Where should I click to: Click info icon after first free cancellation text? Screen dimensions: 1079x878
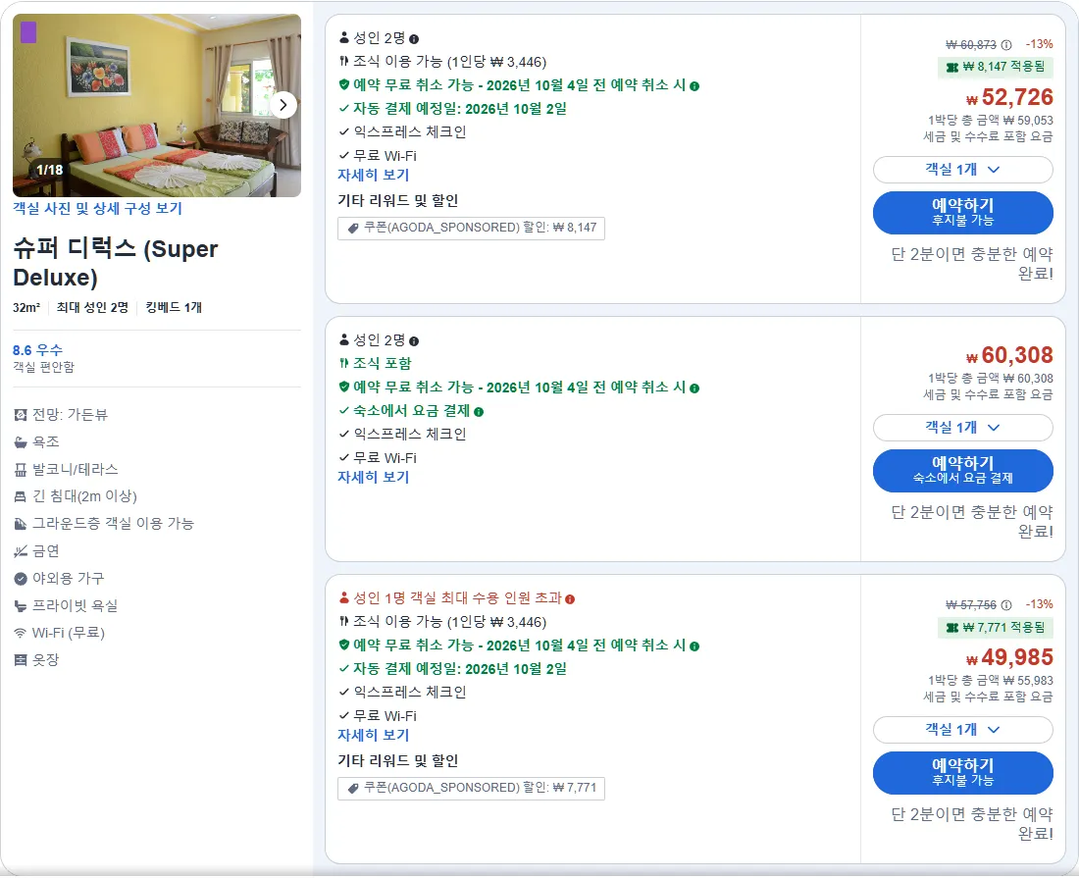point(694,86)
